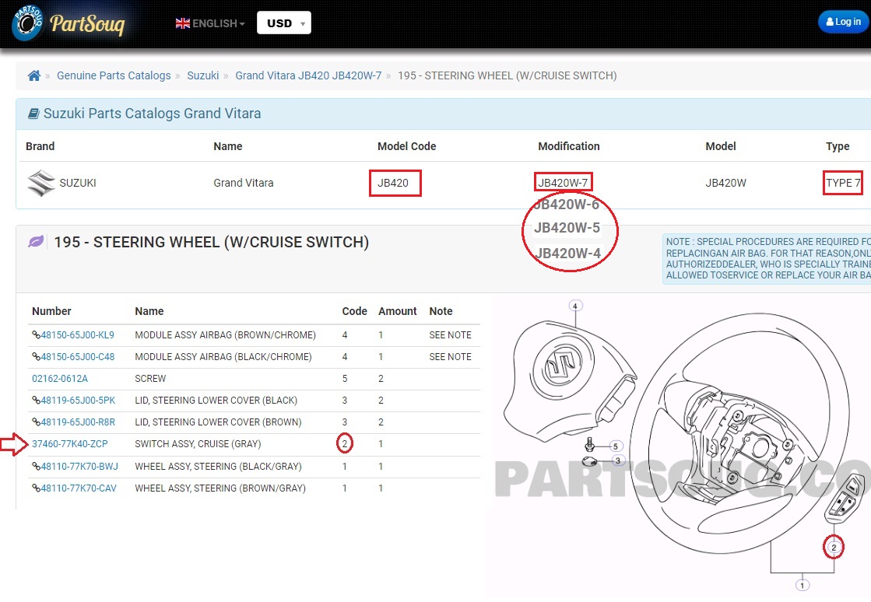
Task: Click the SCREW part name
Action: click(x=150, y=379)
